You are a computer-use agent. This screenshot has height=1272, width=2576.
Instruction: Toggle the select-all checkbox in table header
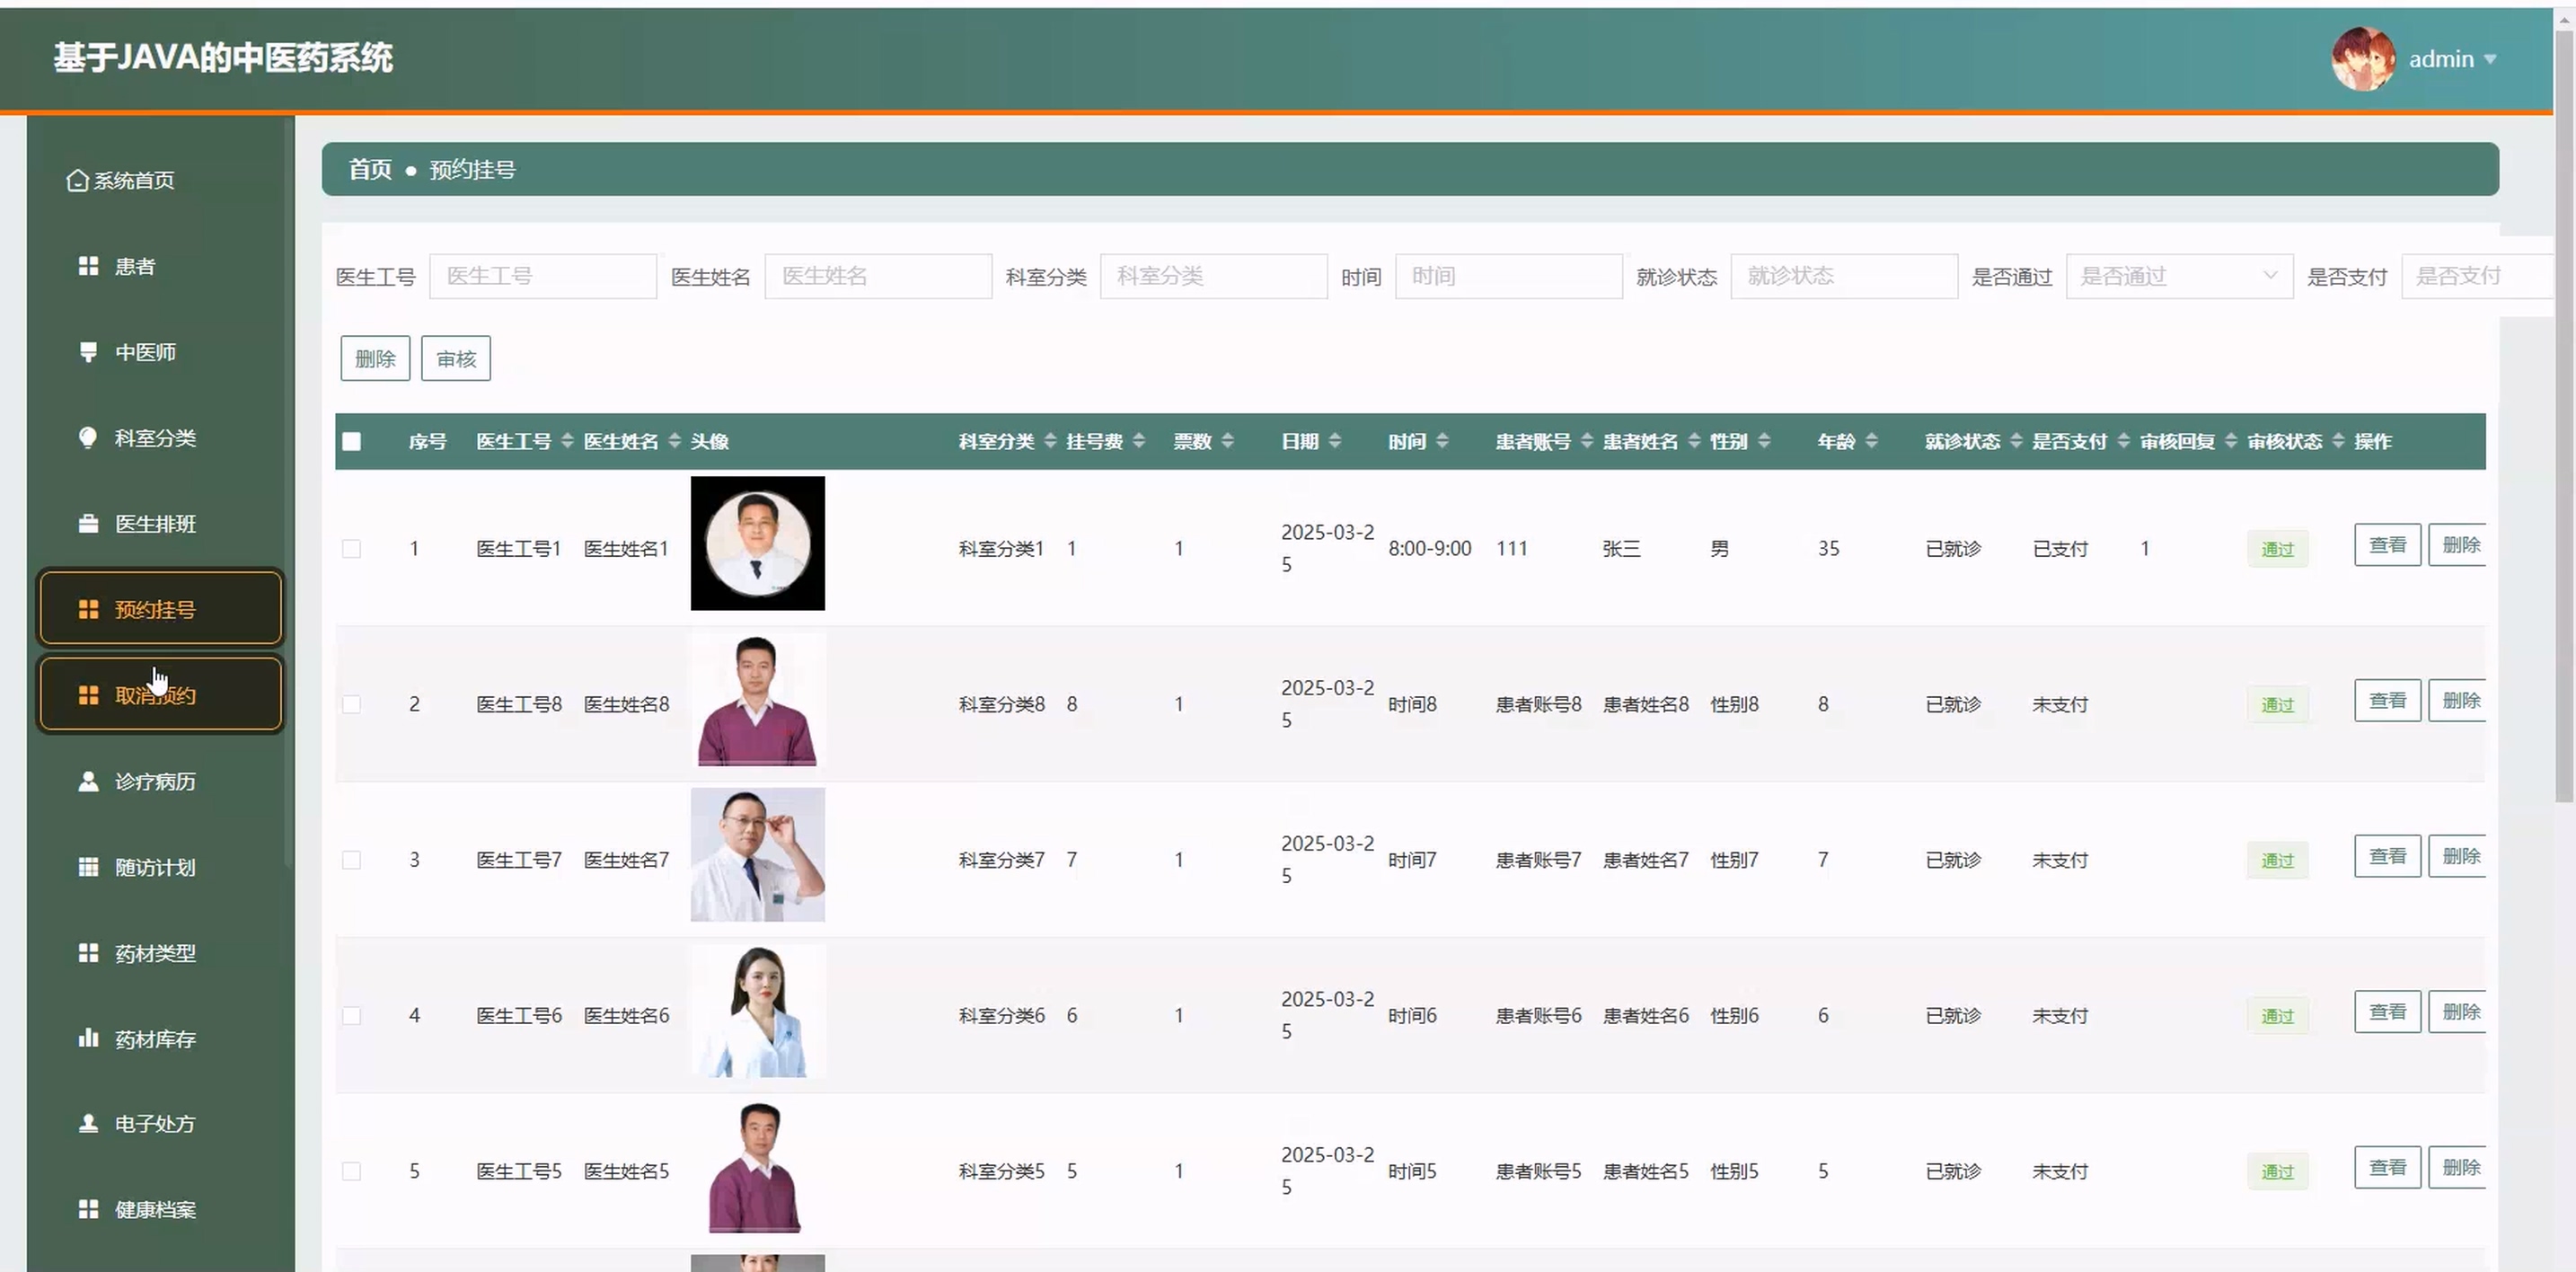[351, 442]
